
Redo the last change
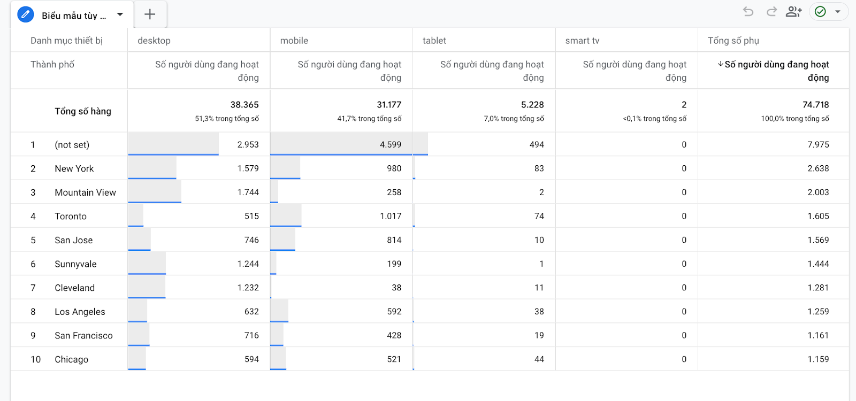point(771,11)
